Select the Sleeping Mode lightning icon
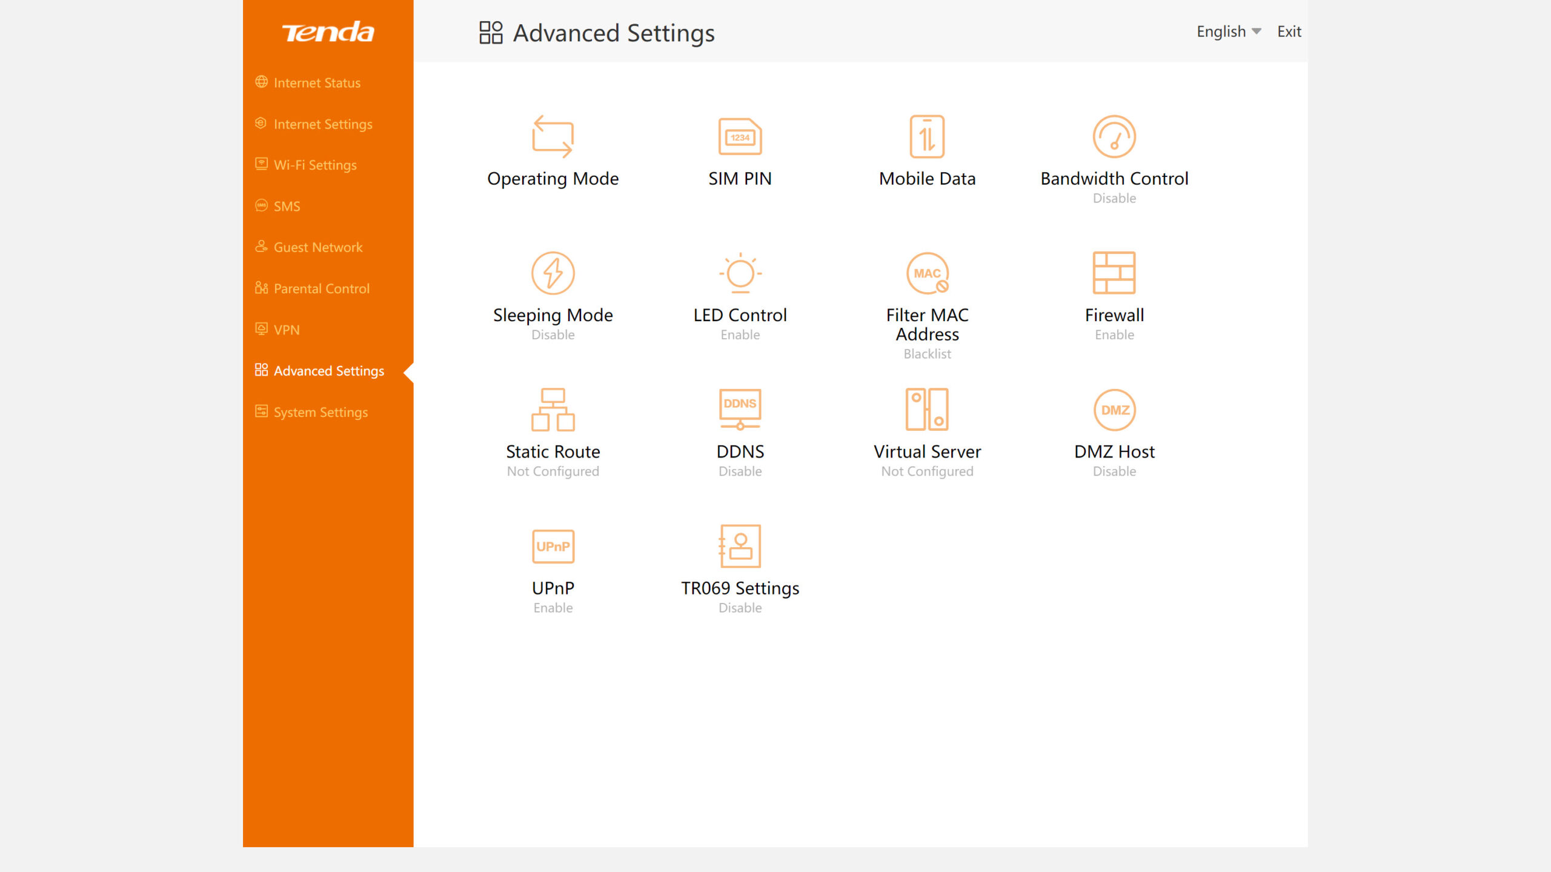1551x872 pixels. [x=553, y=273]
